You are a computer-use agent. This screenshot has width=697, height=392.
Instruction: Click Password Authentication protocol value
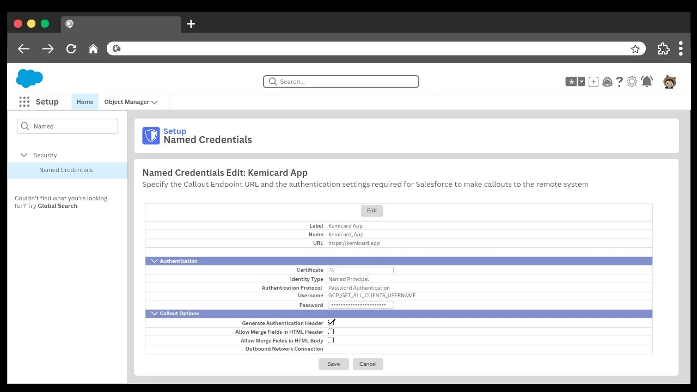[359, 288]
